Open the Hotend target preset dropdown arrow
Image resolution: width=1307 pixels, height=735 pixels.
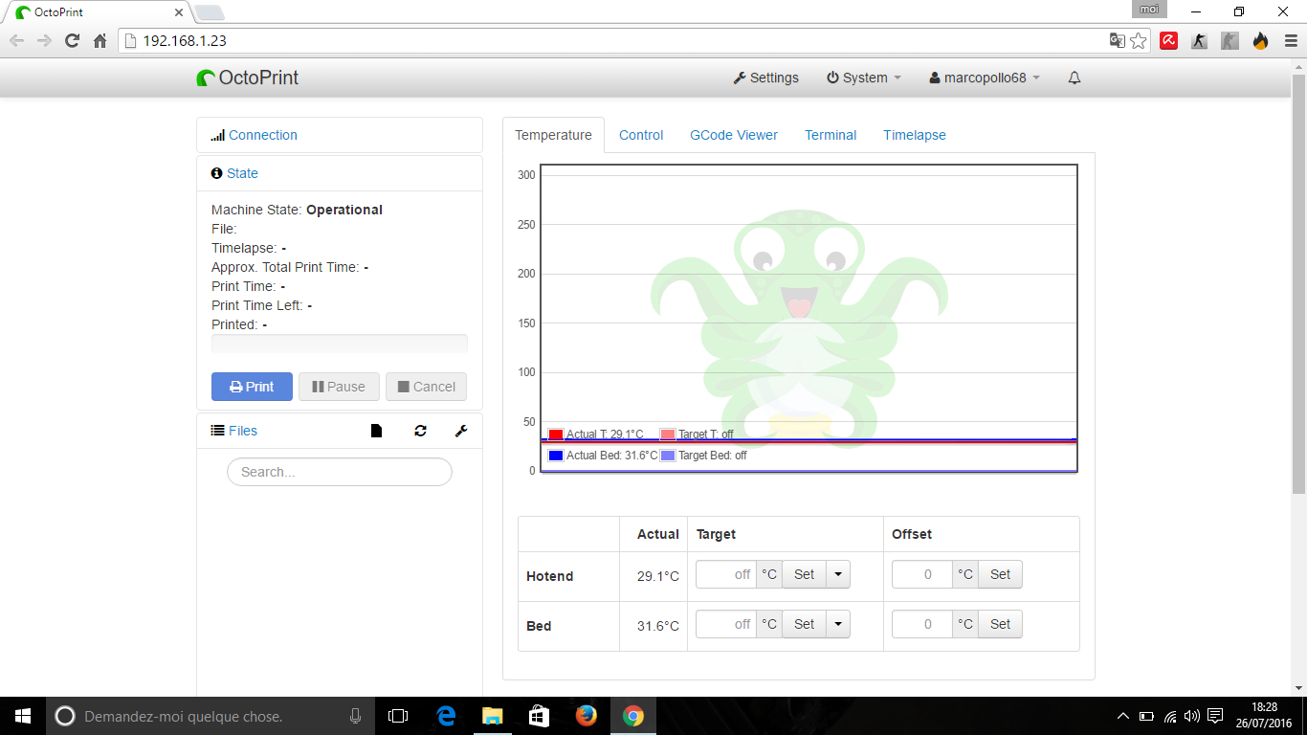838,574
